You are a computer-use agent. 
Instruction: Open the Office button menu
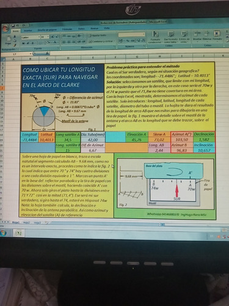click(5, 28)
